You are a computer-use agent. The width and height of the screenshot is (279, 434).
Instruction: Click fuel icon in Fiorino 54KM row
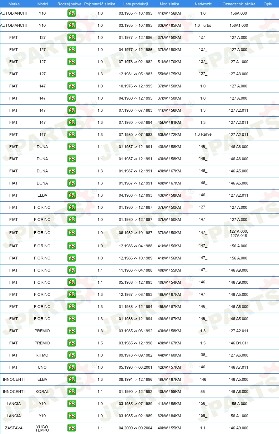click(x=71, y=282)
